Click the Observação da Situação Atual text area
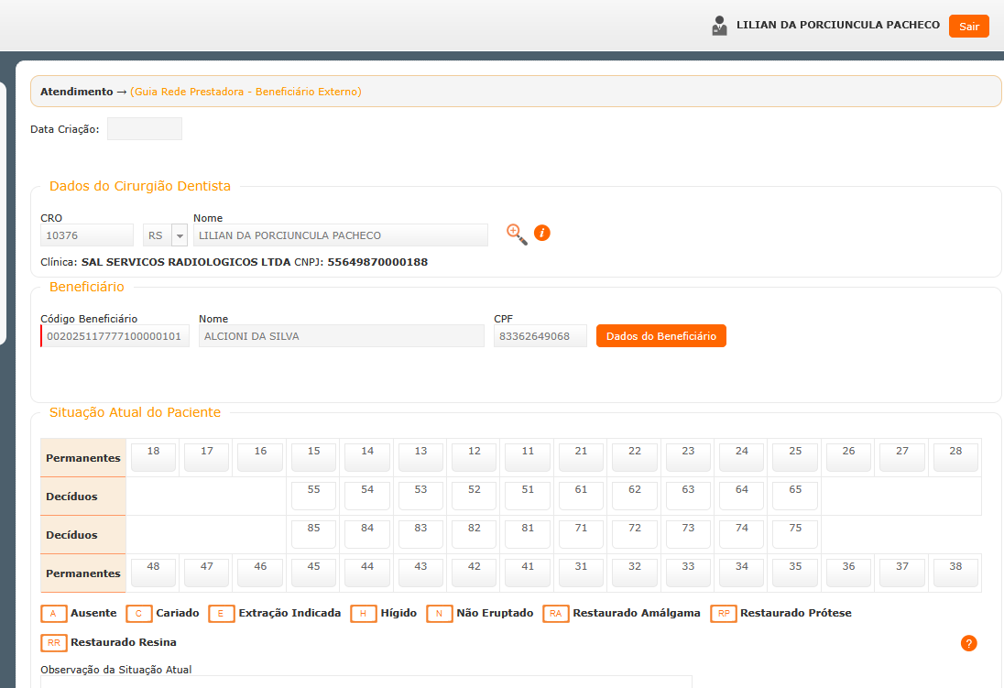Viewport: 1004px width, 688px height. pos(366,682)
